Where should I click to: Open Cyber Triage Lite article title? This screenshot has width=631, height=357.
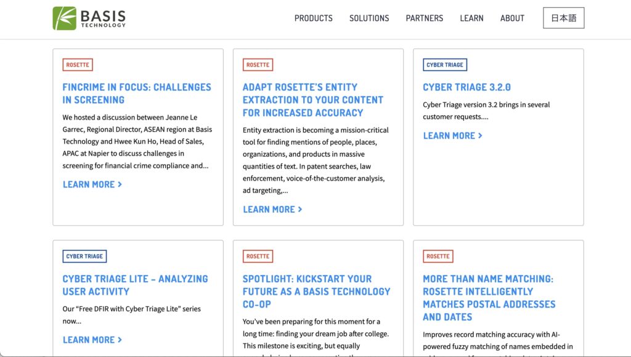135,285
